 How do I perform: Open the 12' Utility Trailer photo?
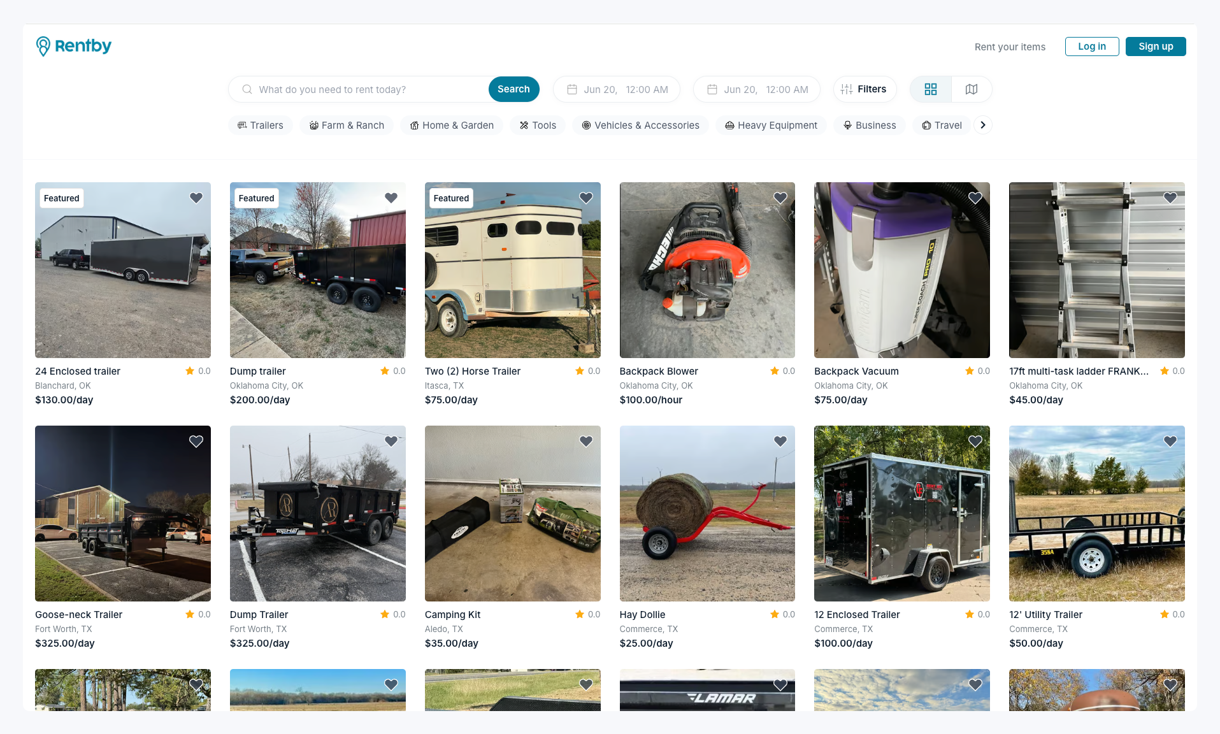[1097, 514]
